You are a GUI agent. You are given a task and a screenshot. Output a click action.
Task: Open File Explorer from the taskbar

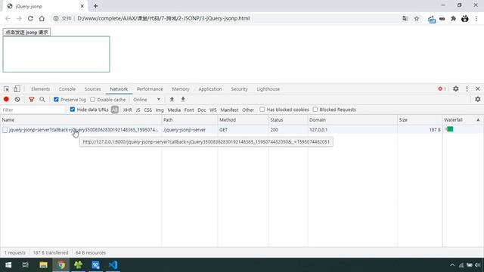coord(44,265)
